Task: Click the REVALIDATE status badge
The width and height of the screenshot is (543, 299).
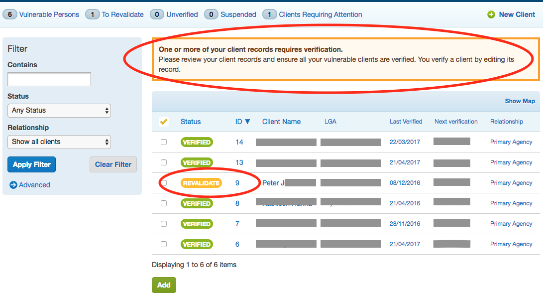Action: pos(201,183)
